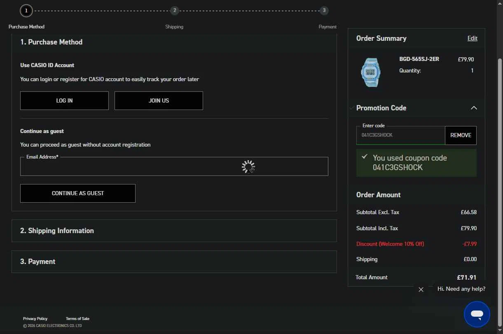
Task: Click the Subtotal Excl. Tax £66.58 value
Action: click(x=469, y=213)
